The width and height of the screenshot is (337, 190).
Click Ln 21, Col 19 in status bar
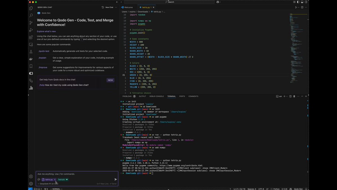pyautogui.click(x=239, y=189)
